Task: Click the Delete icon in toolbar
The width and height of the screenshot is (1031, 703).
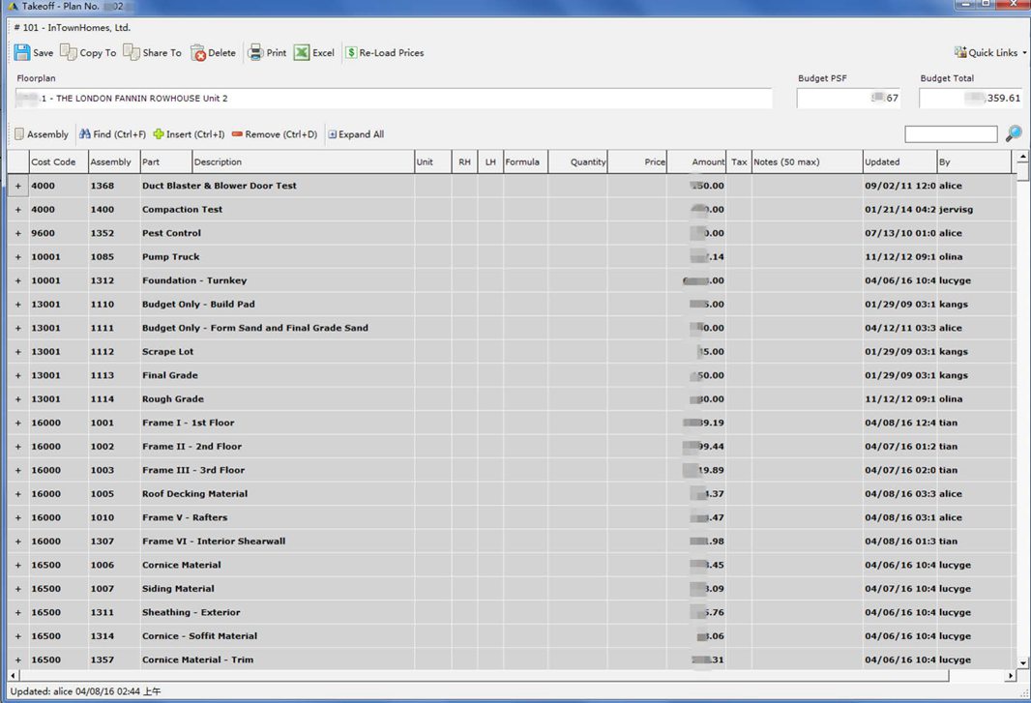Action: [198, 53]
